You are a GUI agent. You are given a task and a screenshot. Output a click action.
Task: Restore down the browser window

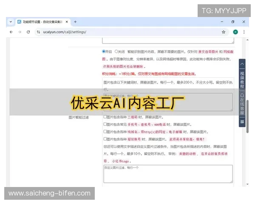[x=233, y=22]
